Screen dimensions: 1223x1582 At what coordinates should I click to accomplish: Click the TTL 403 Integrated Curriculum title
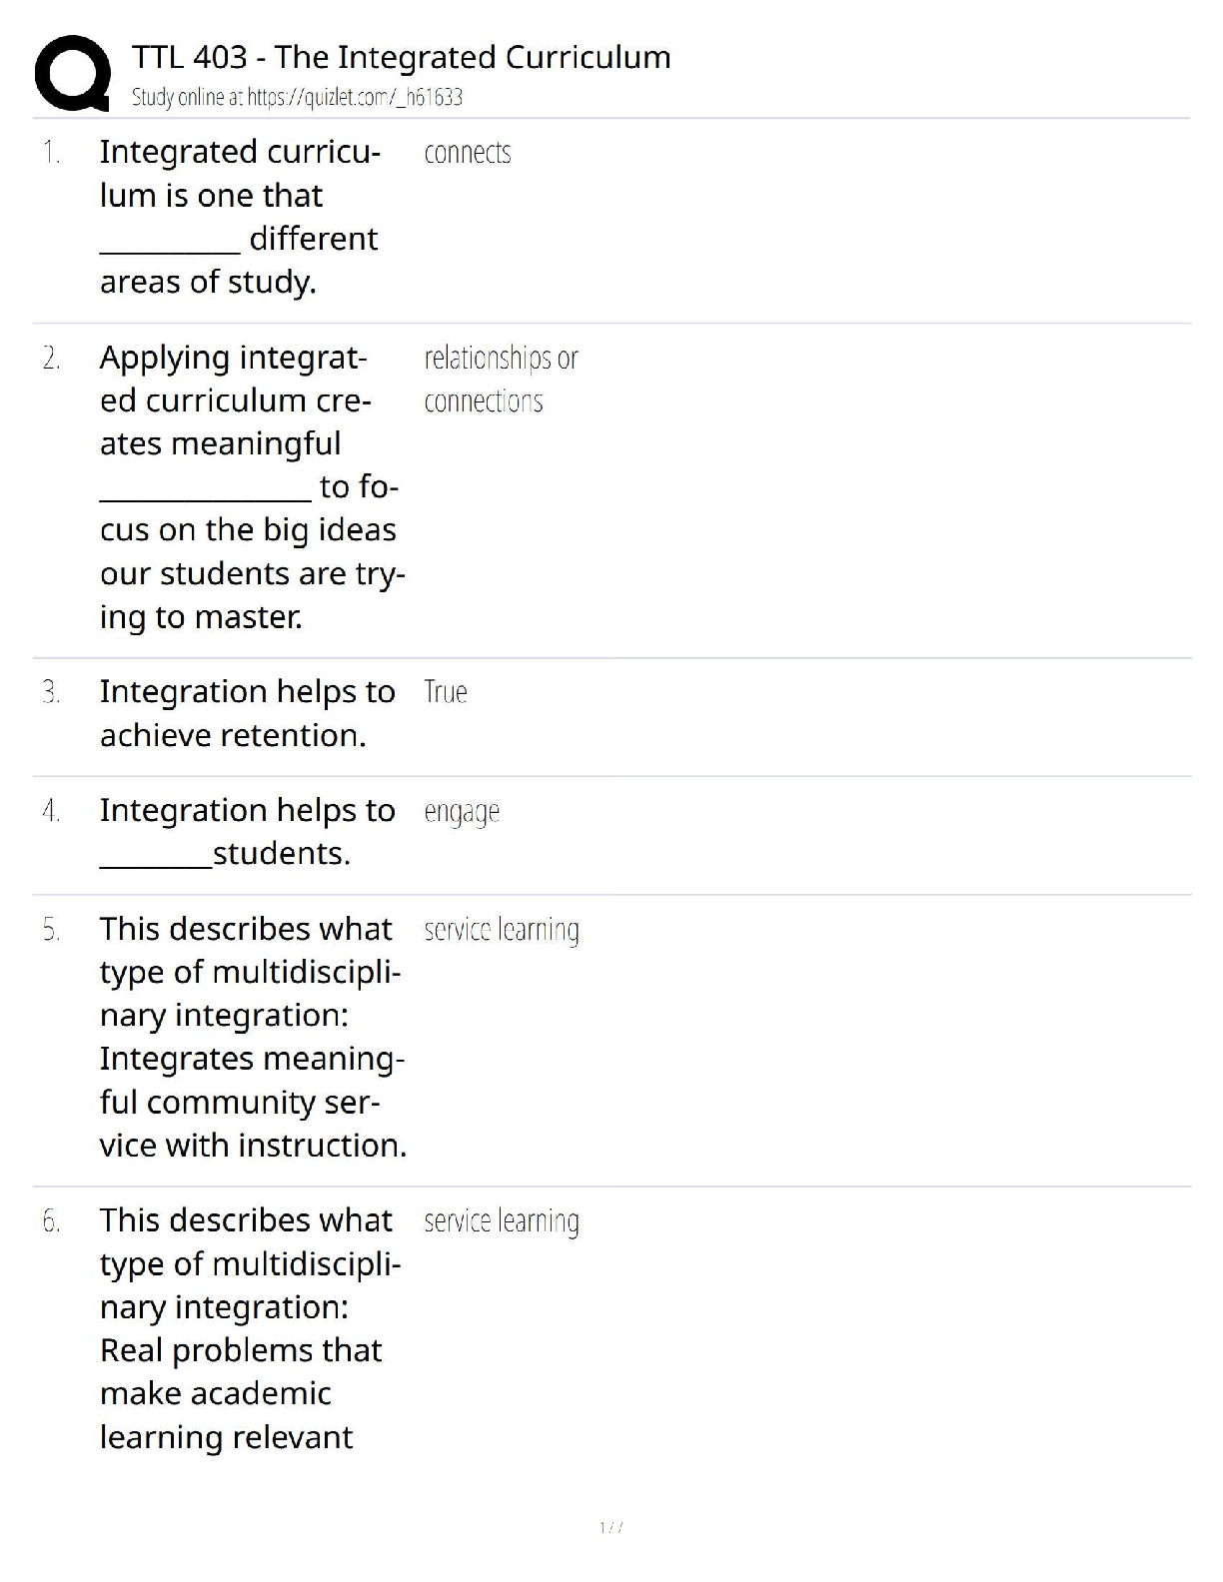tap(401, 57)
